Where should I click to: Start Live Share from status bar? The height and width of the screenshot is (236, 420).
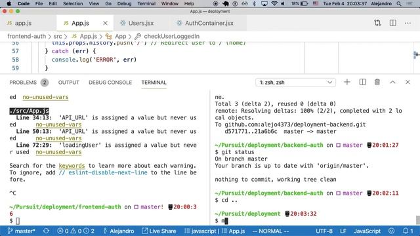click(159, 231)
